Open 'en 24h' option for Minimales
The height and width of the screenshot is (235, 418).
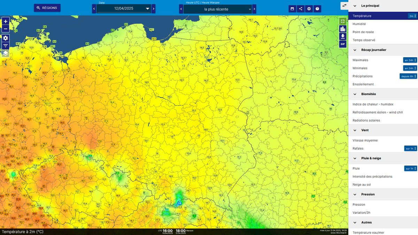point(410,68)
